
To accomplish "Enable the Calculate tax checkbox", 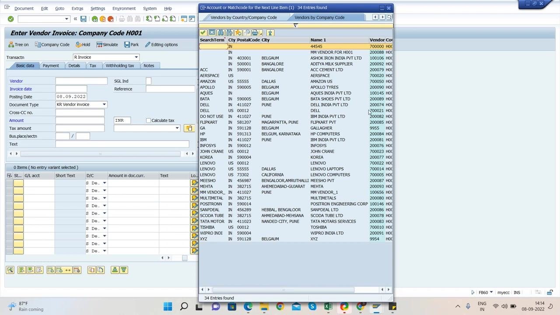I will coord(148,120).
